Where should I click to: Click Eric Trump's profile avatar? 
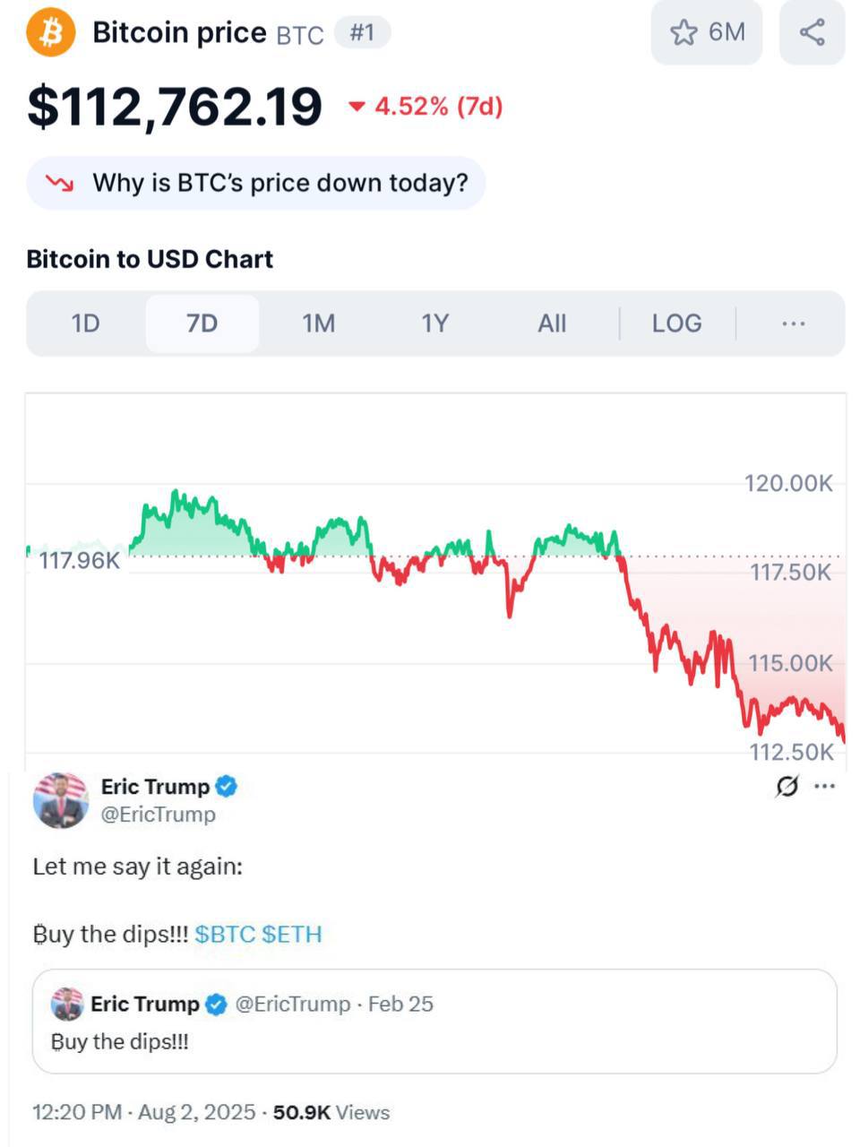61,800
